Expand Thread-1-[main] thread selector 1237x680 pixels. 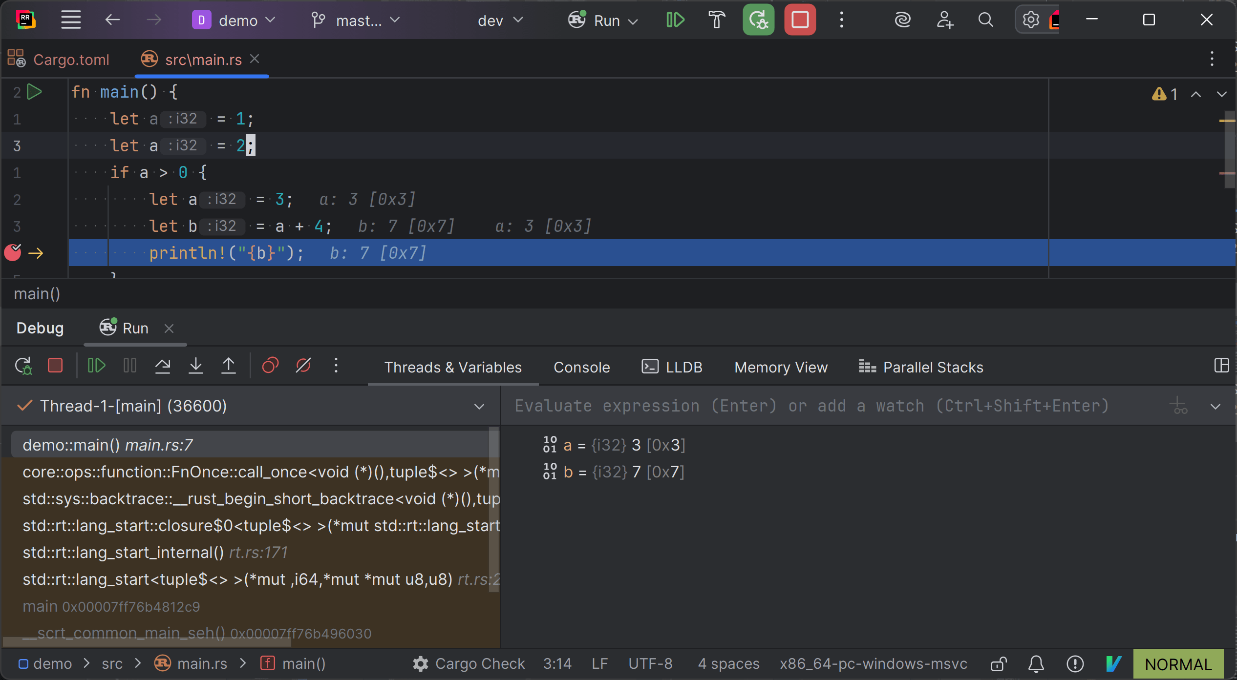479,406
